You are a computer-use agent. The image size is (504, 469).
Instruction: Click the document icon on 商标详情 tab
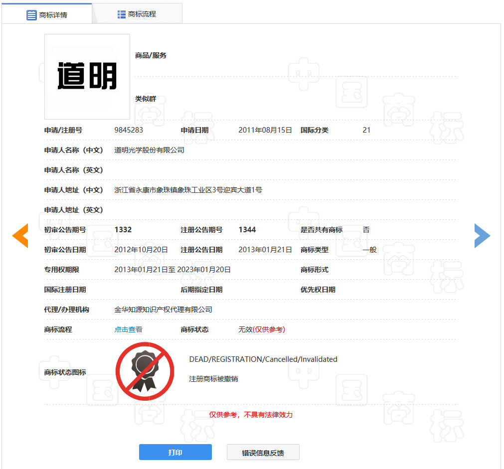tap(29, 13)
